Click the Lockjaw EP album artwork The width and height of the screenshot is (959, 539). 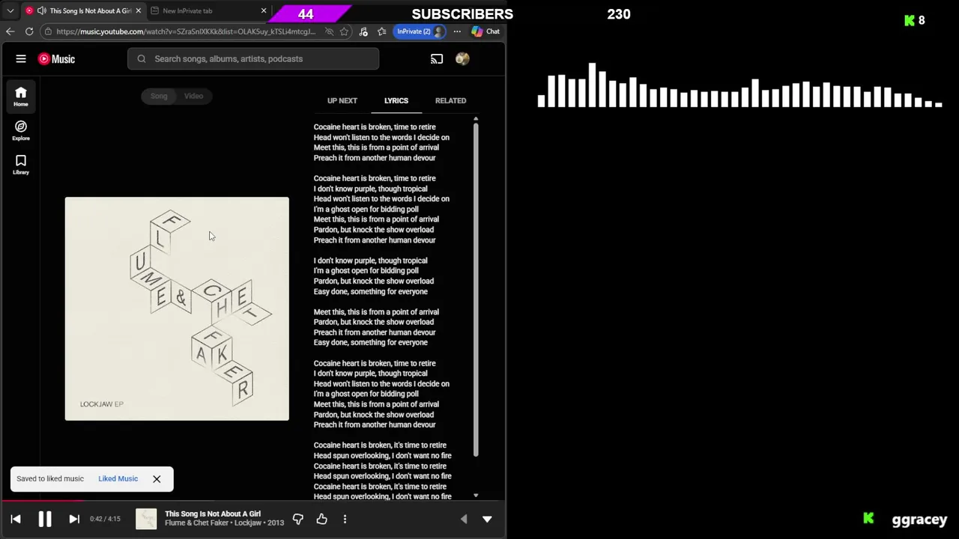point(177,308)
